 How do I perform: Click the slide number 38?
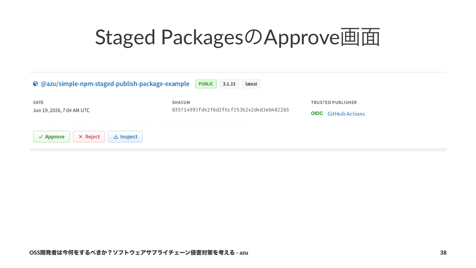tap(443, 253)
